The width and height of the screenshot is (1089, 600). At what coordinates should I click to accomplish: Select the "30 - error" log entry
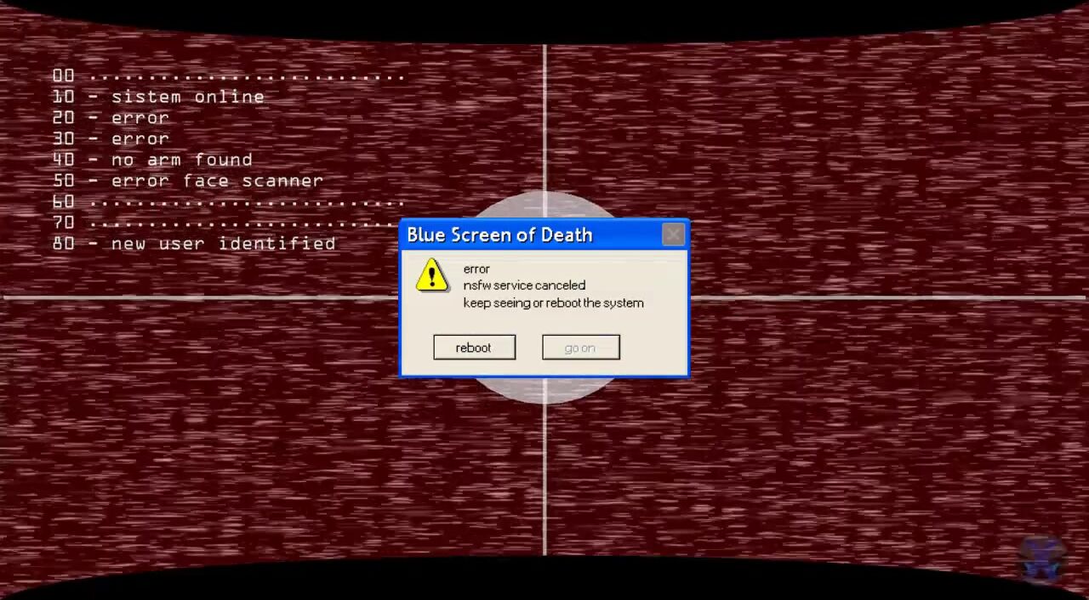(x=111, y=139)
